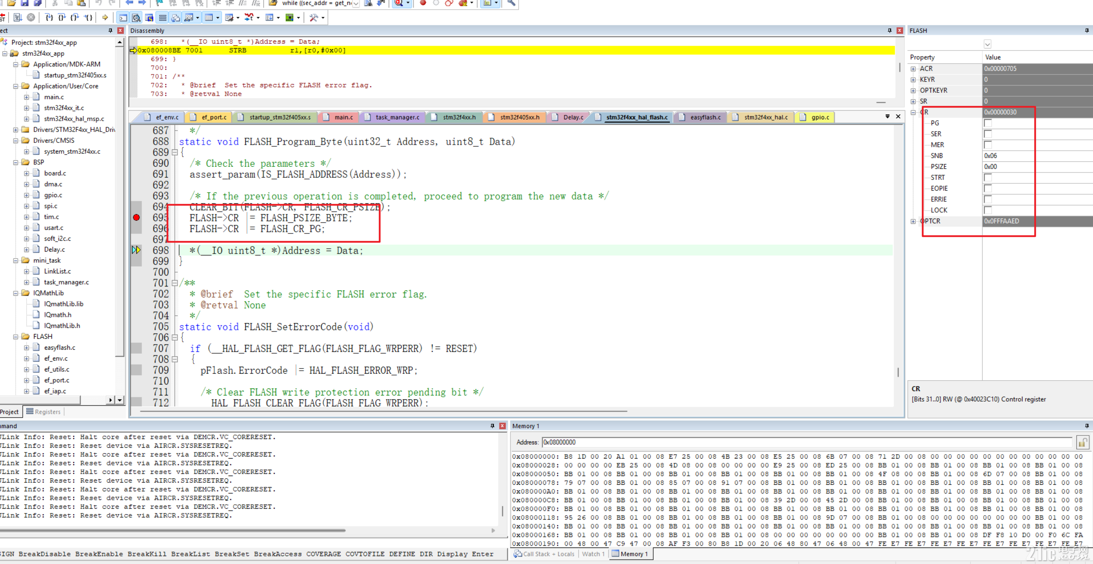Toggle the LOCK checkbox in FLASH CR

(x=988, y=210)
